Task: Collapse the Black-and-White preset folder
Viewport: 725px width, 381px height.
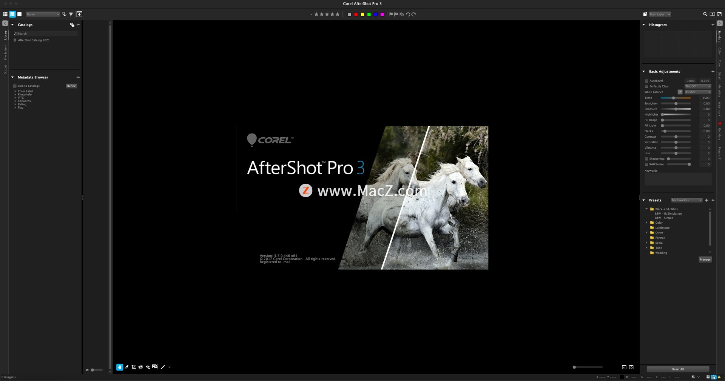Action: click(646, 209)
